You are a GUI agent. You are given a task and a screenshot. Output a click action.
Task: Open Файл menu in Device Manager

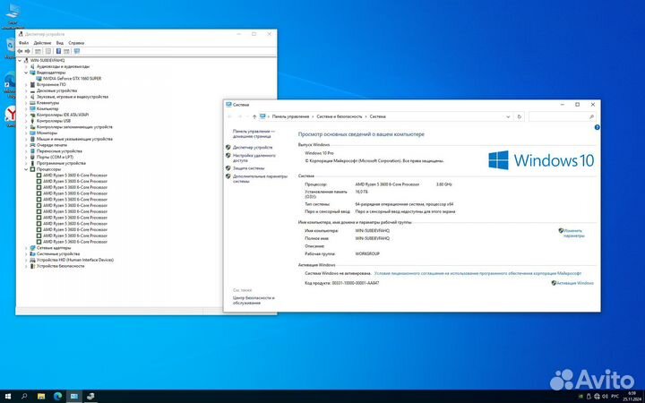[x=23, y=43]
